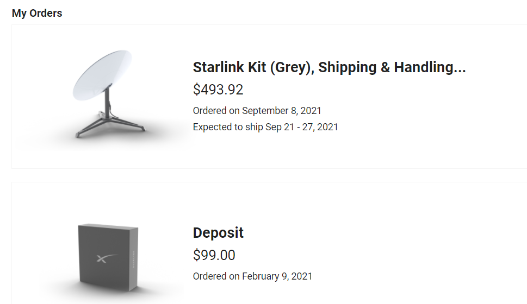
Task: Click the Ordered on September 8, 2021 line
Action: tap(257, 111)
